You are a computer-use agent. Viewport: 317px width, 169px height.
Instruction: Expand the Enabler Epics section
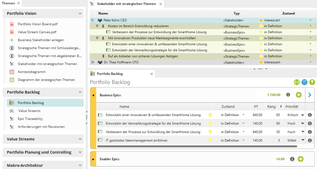pyautogui.click(x=93, y=159)
